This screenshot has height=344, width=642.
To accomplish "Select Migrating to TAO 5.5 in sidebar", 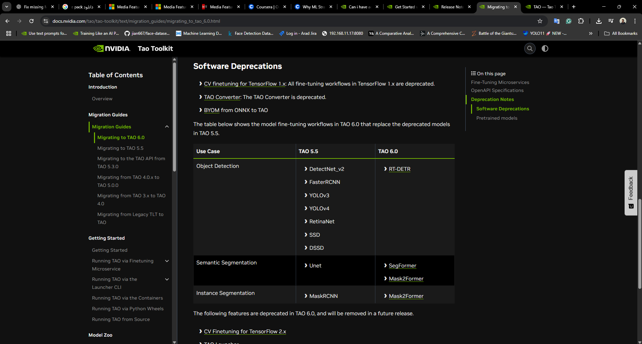I will pyautogui.click(x=120, y=148).
